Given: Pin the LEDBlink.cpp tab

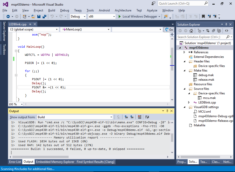Looking at the screenshot, I should tap(30, 24).
